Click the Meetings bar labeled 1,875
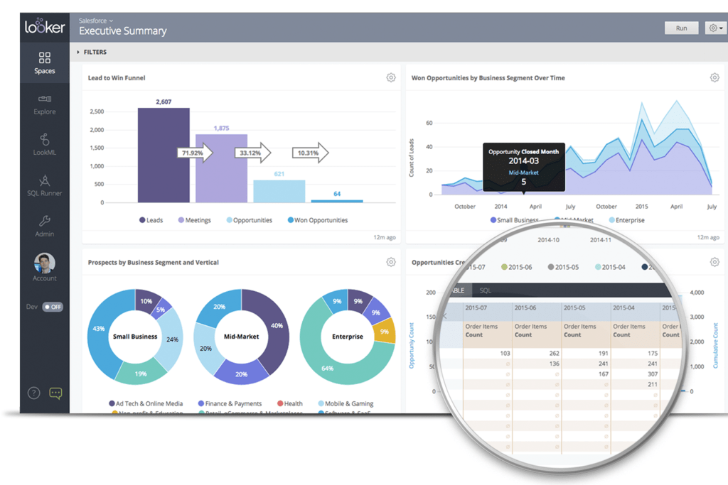 pyautogui.click(x=222, y=168)
